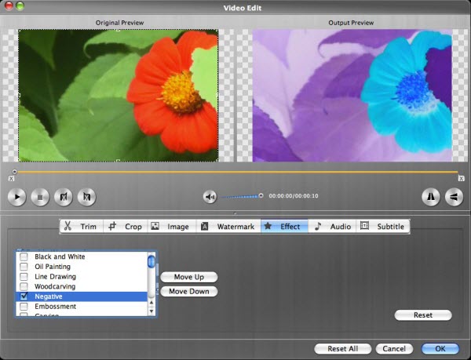The image size is (471, 360).
Task: Open the Audio tab
Action: click(332, 226)
